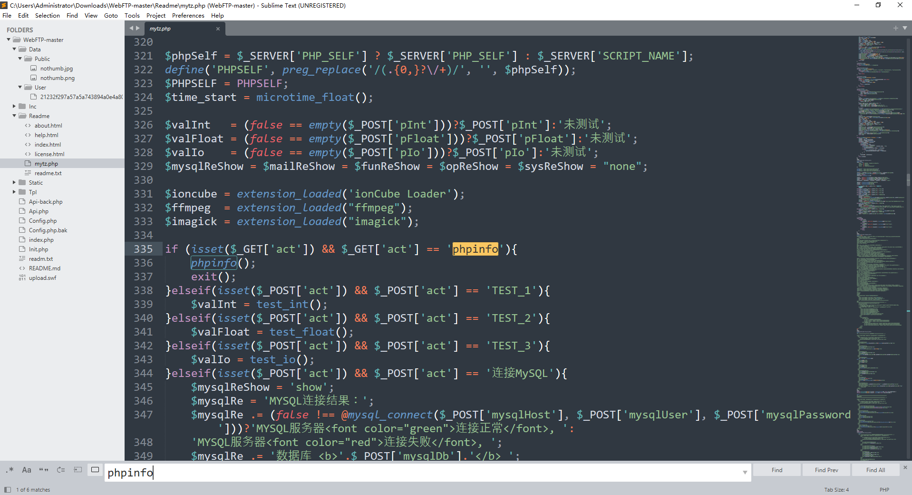The height and width of the screenshot is (495, 912).
Task: Open the hashed file under User folder
Action: 81,97
